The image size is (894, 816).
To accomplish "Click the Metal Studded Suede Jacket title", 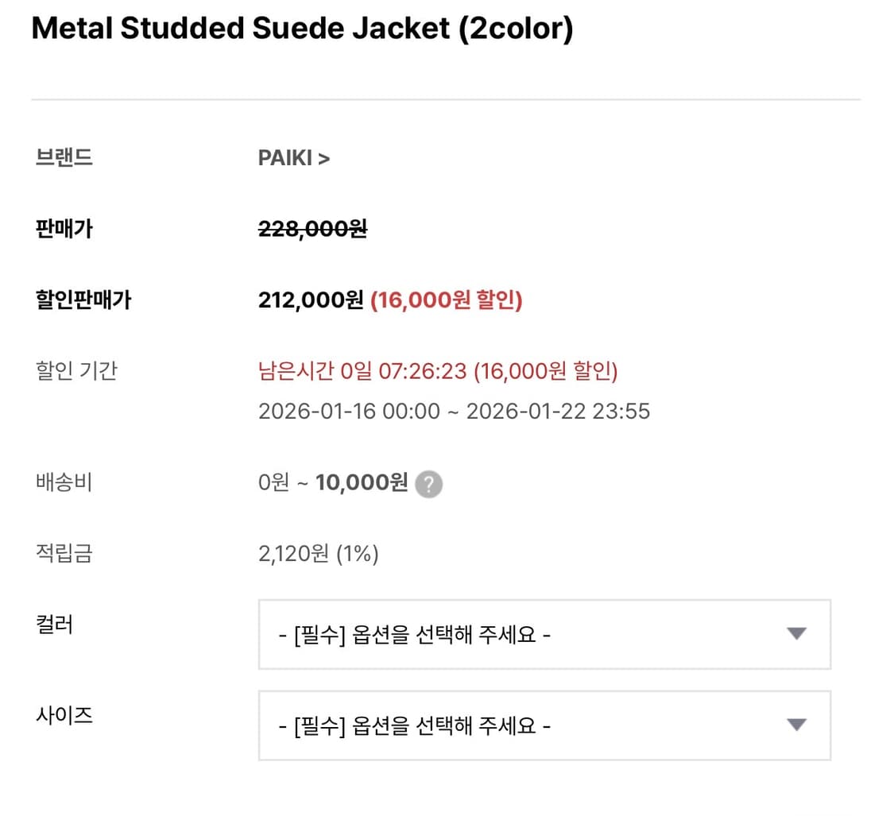I will [302, 29].
